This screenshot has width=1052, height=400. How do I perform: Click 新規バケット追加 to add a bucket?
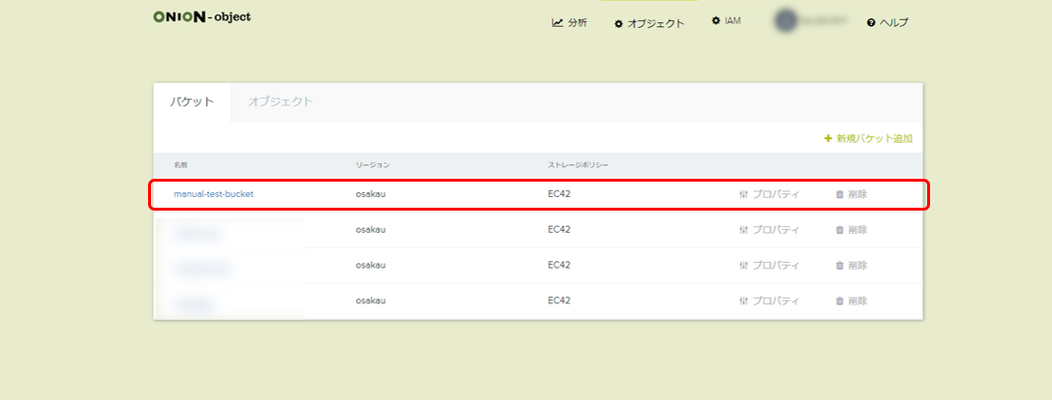point(867,138)
